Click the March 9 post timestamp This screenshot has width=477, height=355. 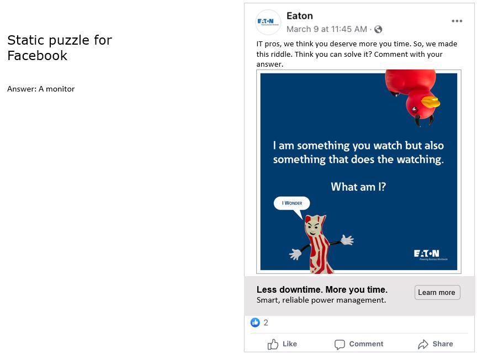[x=326, y=29]
